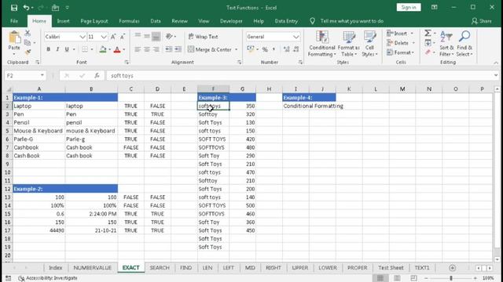This screenshot has width=503, height=282.
Task: Click the Ribbon Display Options icon
Action: click(434, 7)
